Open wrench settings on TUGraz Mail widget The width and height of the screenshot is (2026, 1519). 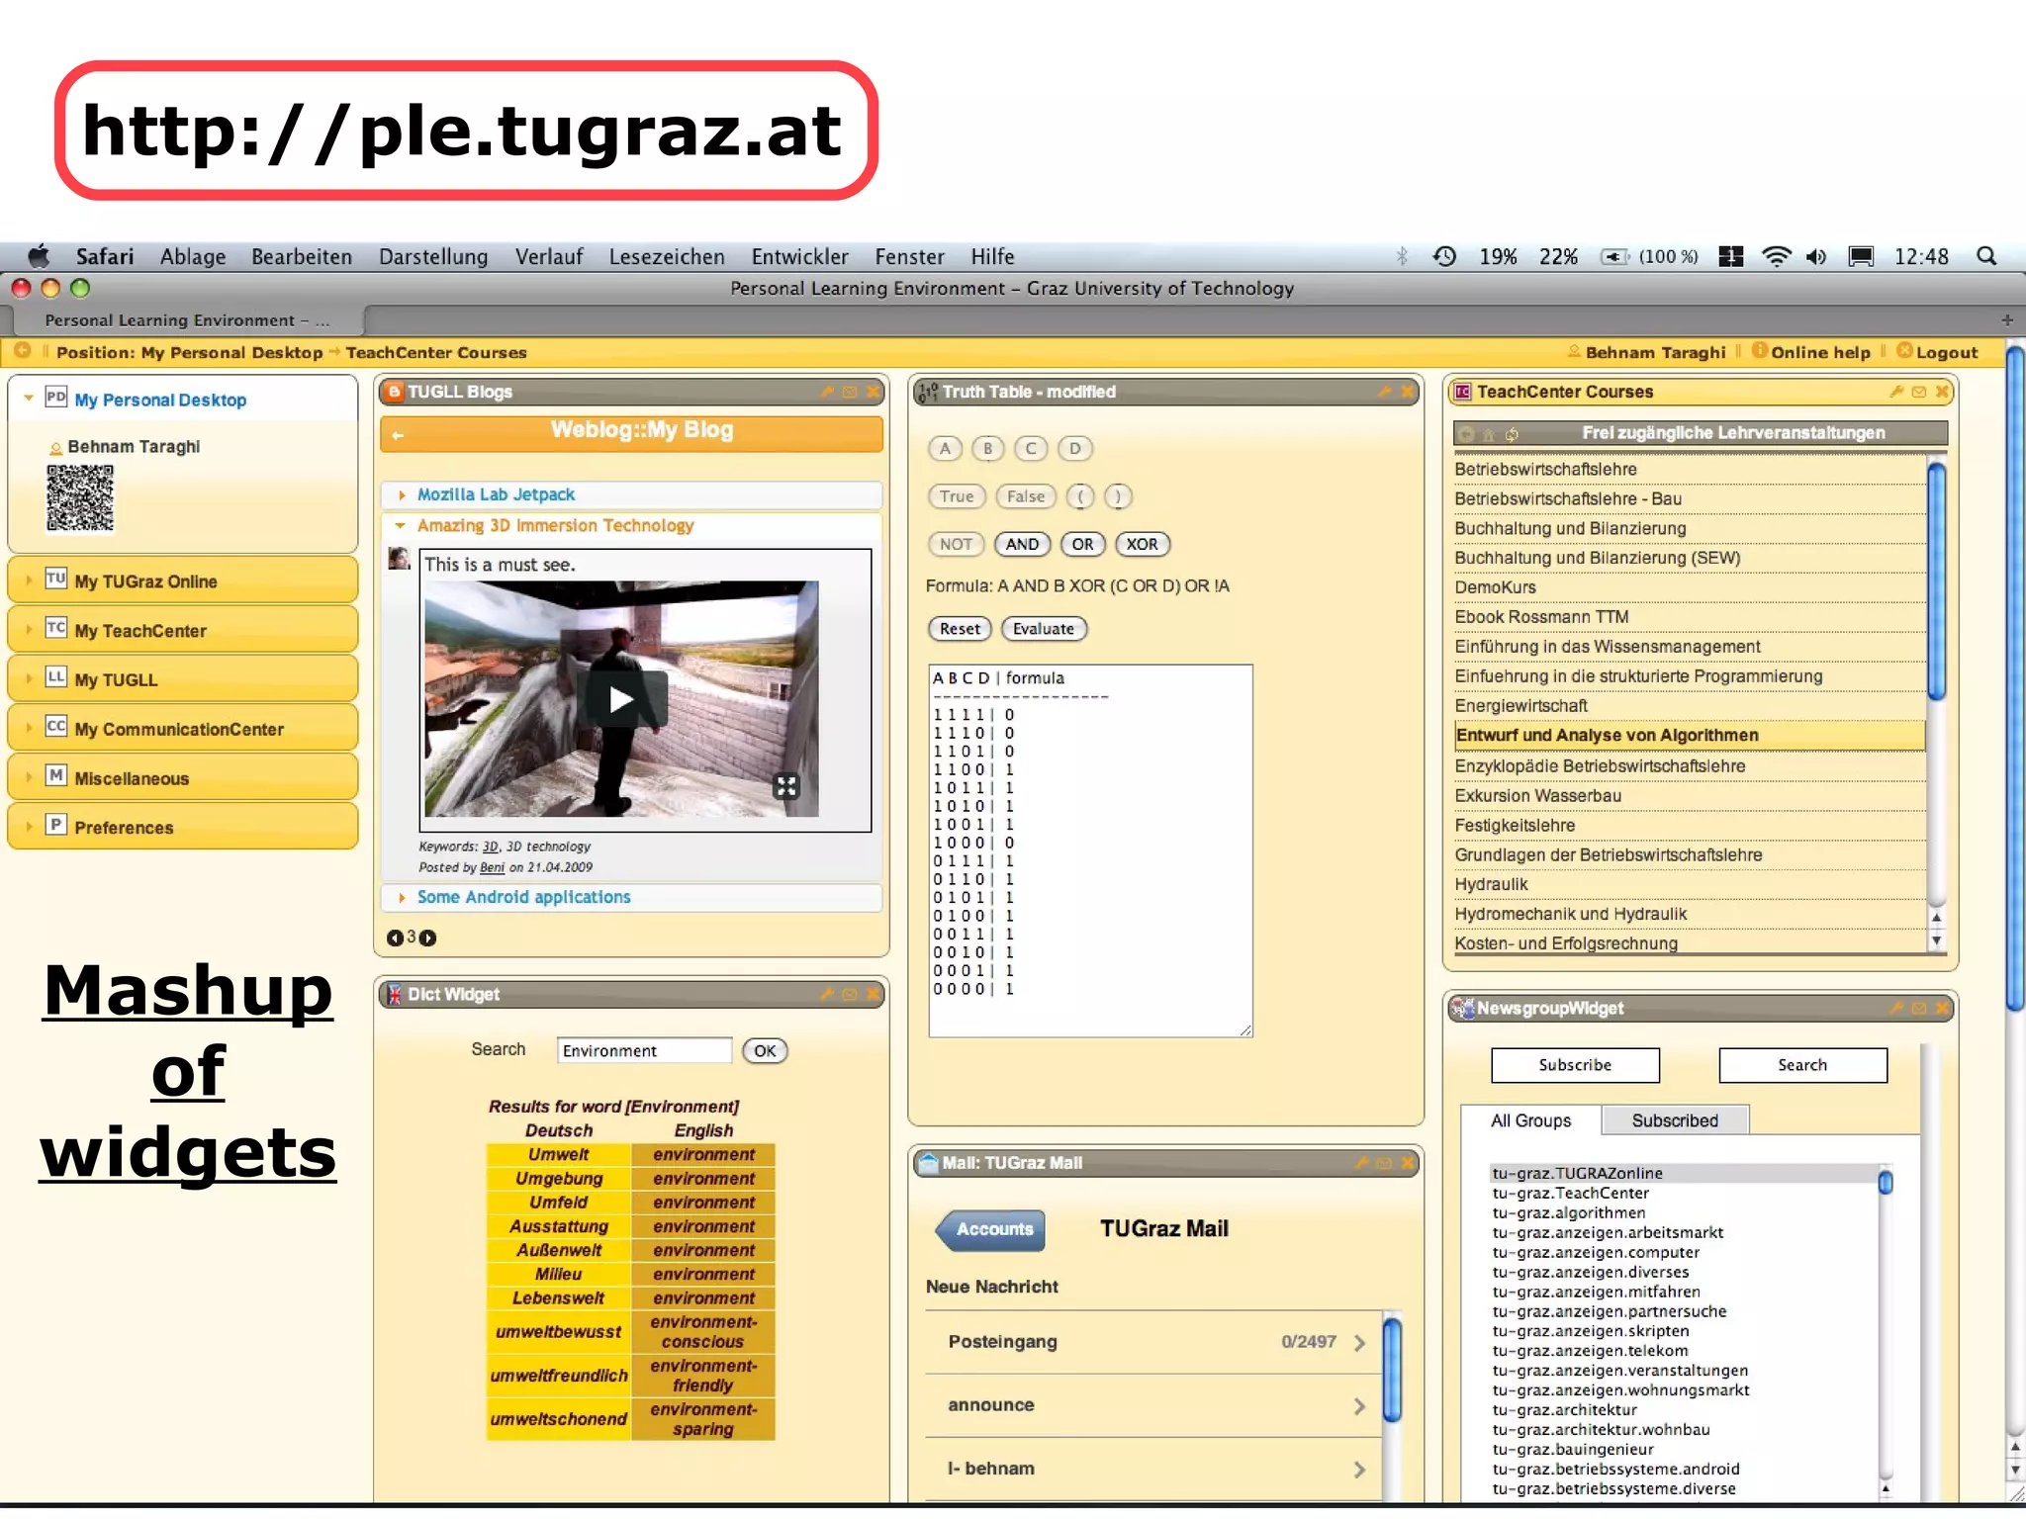[1361, 1163]
